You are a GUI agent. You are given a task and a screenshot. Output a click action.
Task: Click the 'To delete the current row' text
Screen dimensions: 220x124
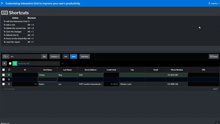(x=14, y=28)
